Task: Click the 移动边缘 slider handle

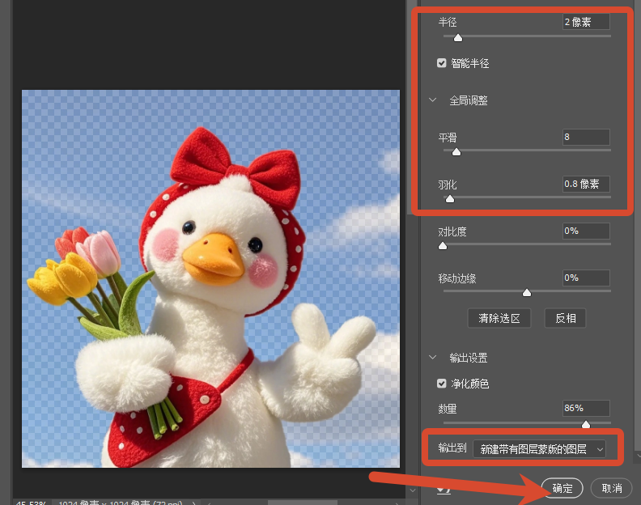Action: [x=527, y=292]
